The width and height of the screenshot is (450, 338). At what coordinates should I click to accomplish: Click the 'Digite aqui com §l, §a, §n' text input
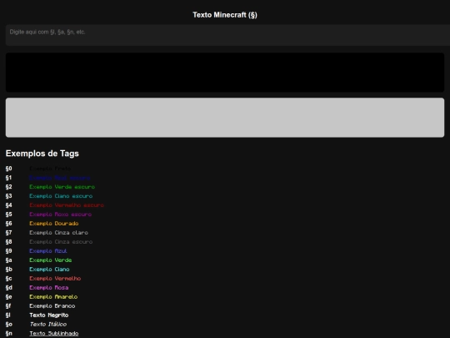point(227,35)
